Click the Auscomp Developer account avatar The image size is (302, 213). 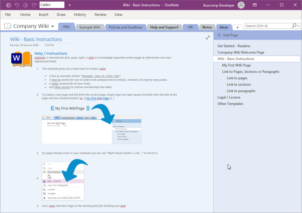(241, 5)
